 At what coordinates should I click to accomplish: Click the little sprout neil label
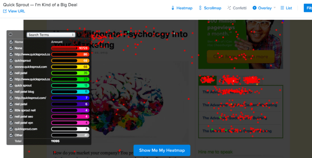click(25, 110)
